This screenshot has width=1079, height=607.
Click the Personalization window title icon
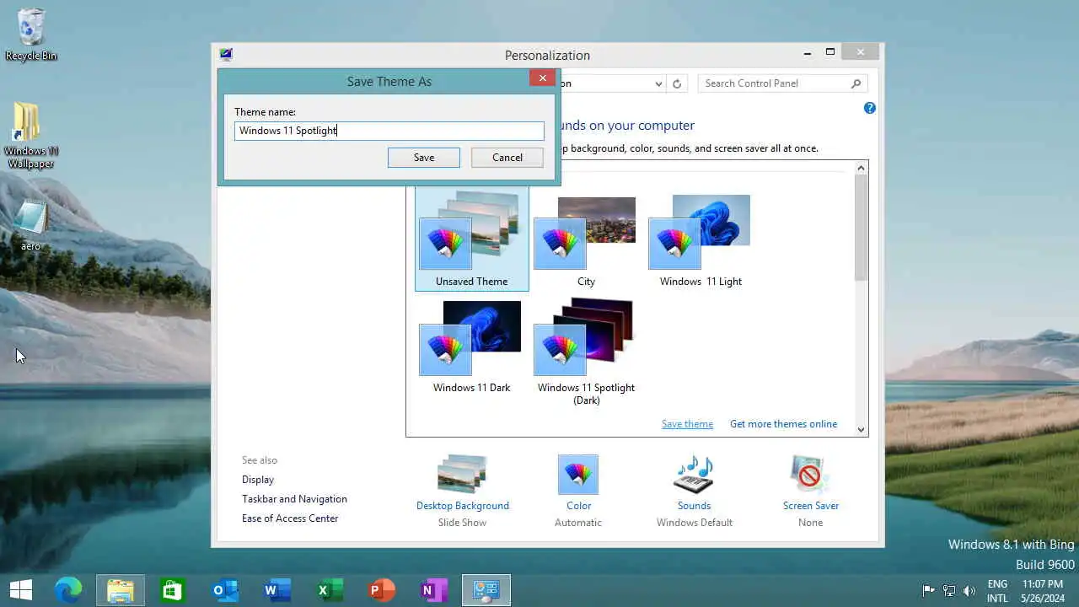point(226,55)
